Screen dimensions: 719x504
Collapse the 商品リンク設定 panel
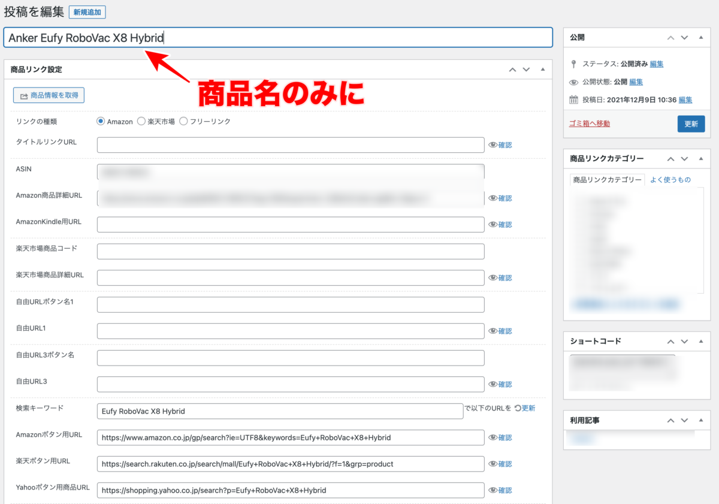point(543,70)
